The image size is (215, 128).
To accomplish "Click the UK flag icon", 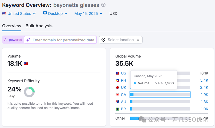I will point(117,87).
